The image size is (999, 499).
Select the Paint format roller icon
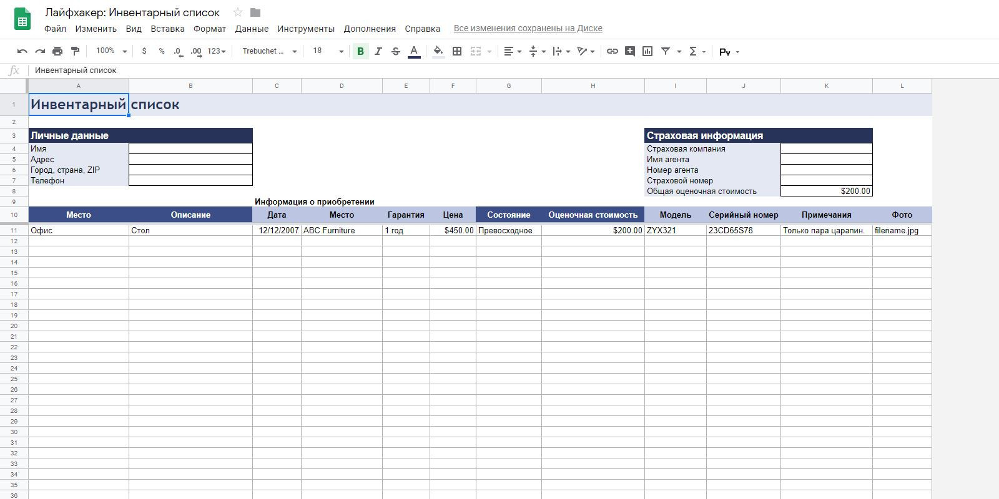pyautogui.click(x=75, y=51)
